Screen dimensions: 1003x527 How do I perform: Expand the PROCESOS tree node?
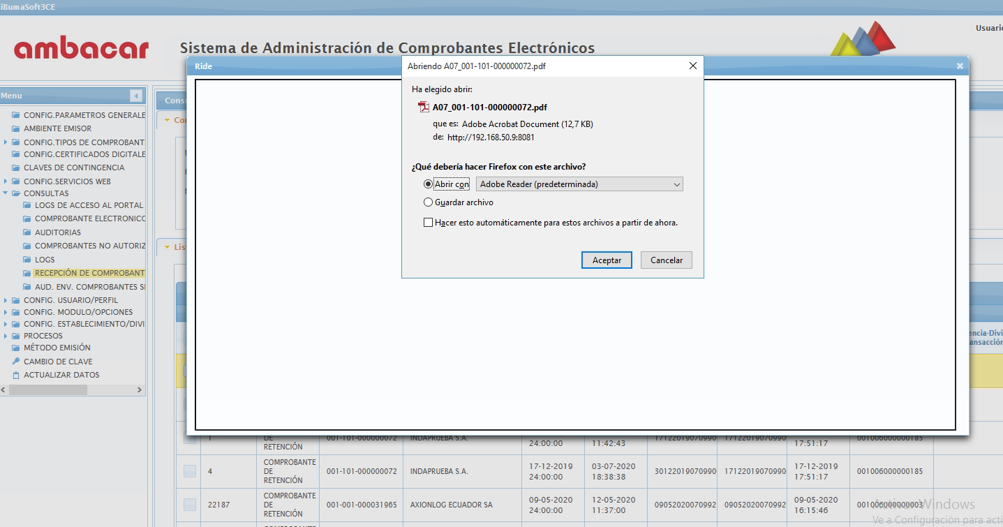pos(6,336)
